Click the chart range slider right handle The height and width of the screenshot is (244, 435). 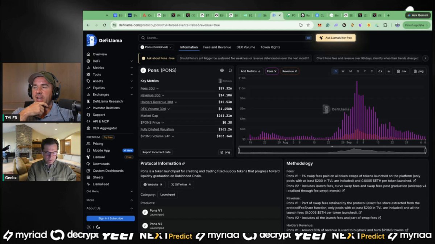point(426,150)
